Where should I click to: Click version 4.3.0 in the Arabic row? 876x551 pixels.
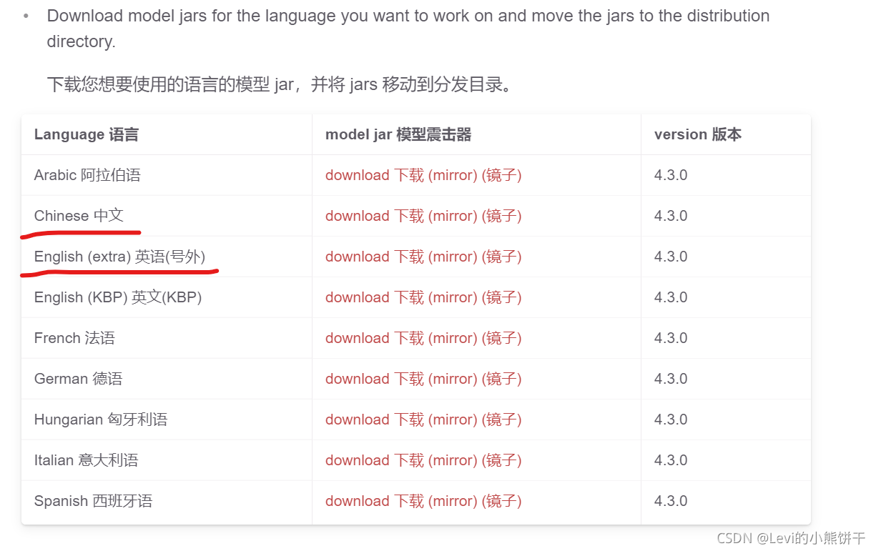tap(671, 175)
